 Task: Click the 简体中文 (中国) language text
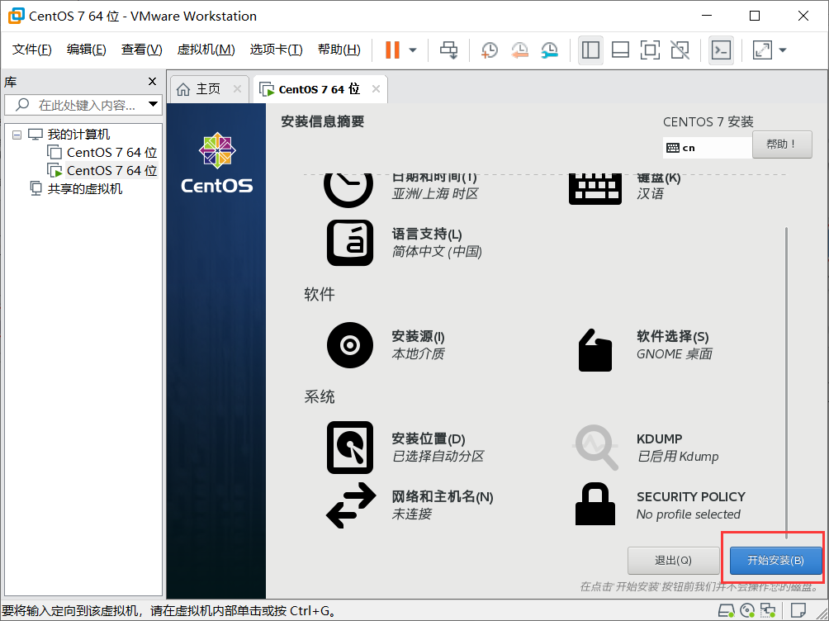[x=437, y=251]
